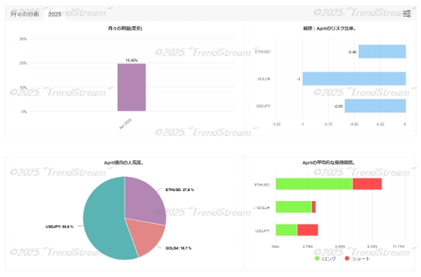This screenshot has height=277, width=421.
Task: Click the Apr 2025 purple profit bar
Action: click(132, 87)
